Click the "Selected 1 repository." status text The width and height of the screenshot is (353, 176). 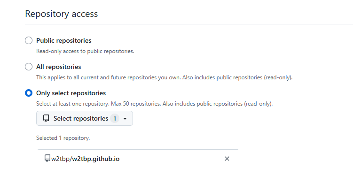point(63,138)
